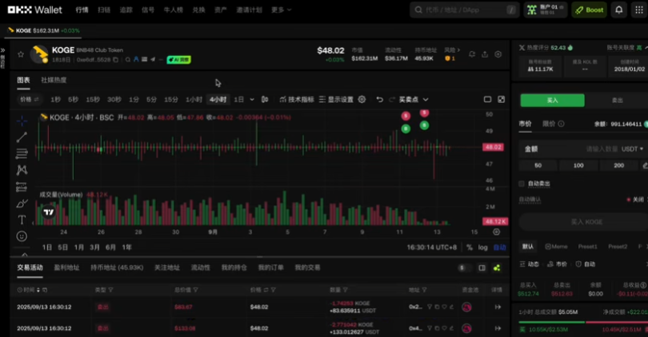
Task: Open the 持币地址 (45.93K) tab
Action: 117,268
